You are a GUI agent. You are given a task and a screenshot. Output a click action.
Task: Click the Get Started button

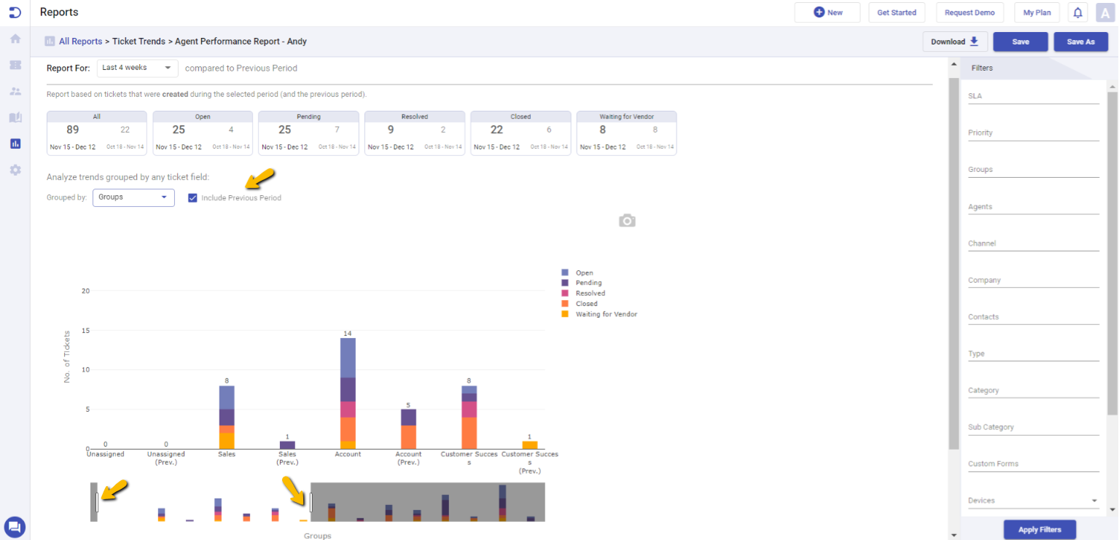coord(897,12)
